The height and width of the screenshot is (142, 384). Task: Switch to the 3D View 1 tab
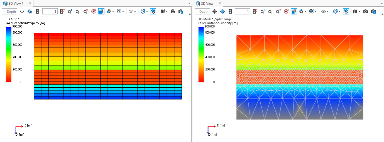15,3
